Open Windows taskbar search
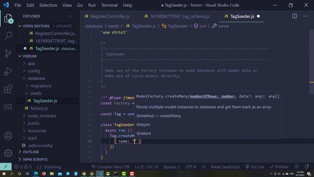The height and width of the screenshot is (177, 314). 12,174
